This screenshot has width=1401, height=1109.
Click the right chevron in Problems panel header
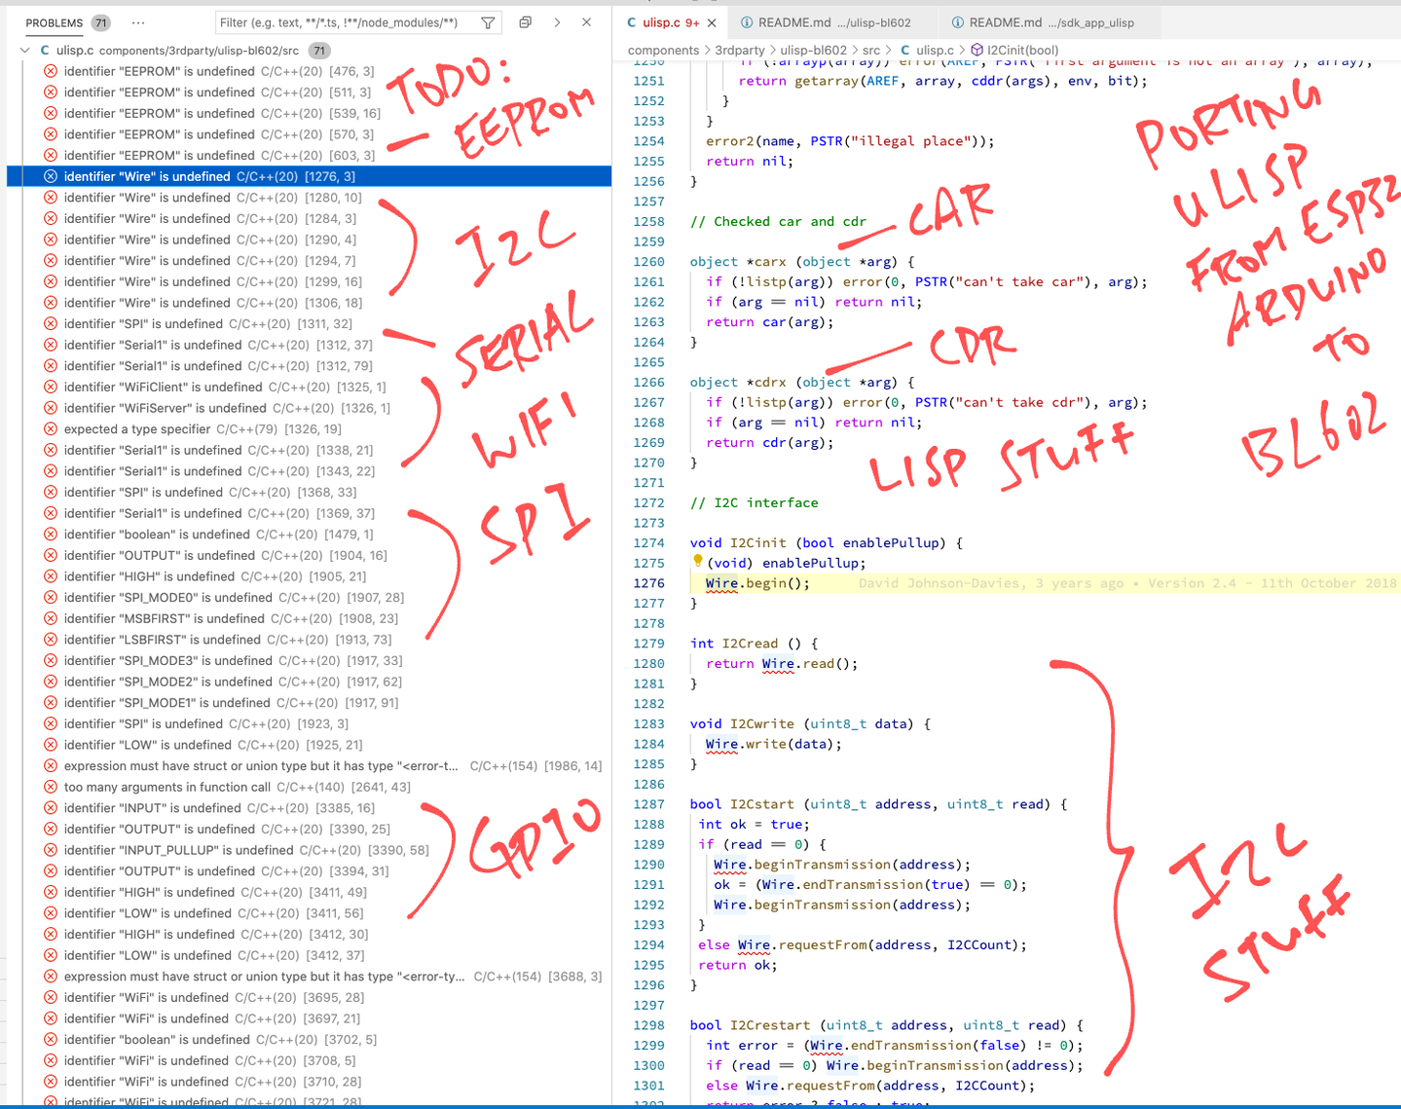[x=557, y=22]
